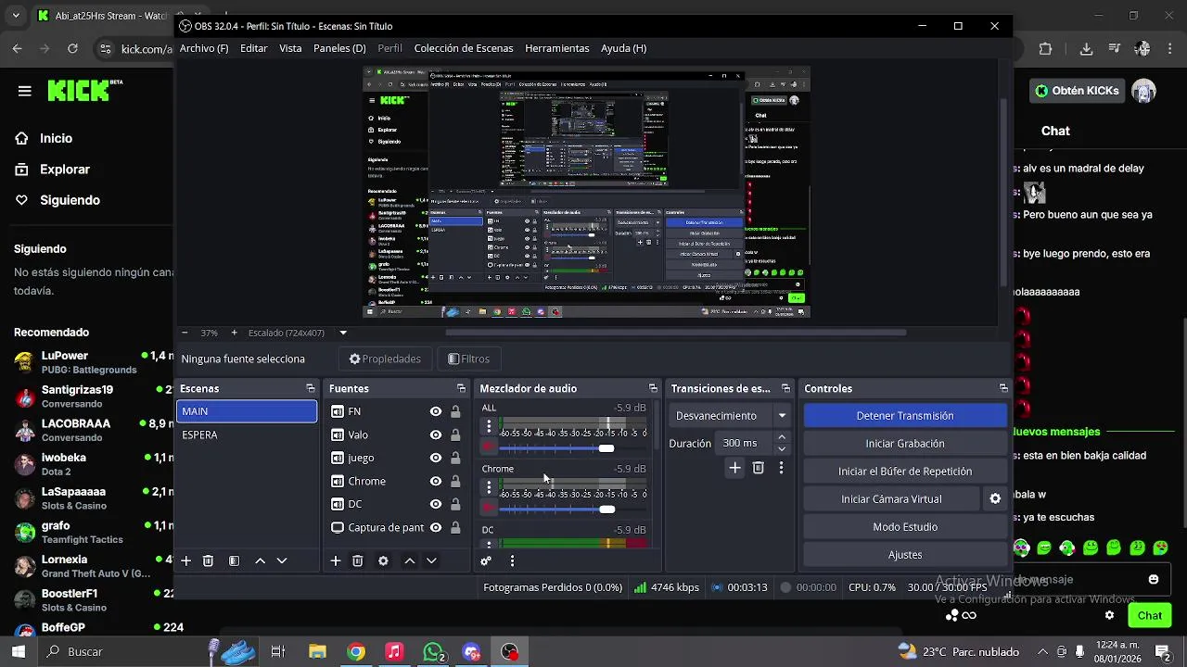Add a new scene transition
The image size is (1187, 667).
pyautogui.click(x=734, y=468)
